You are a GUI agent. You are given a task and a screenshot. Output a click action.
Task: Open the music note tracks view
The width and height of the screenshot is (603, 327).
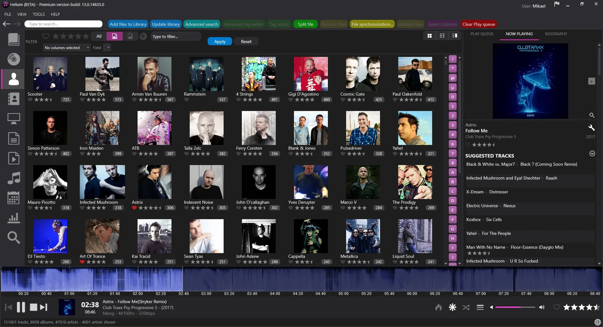click(14, 178)
